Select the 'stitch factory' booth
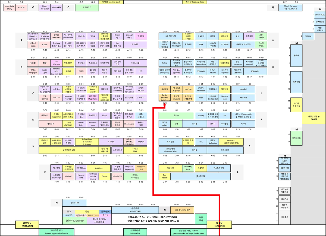This screenshot has height=236, width=326. [68, 116]
